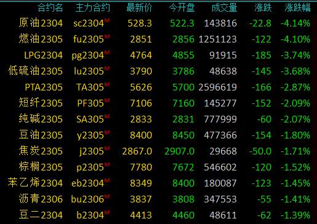Click 棕榈2305 latest price 7780
Screen dimensions: 317x224
pos(141,167)
